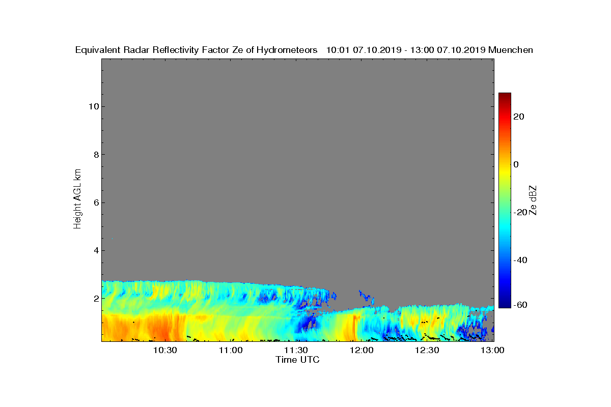
Task: Click the Ze dBZ colorbar label
Action: (533, 200)
